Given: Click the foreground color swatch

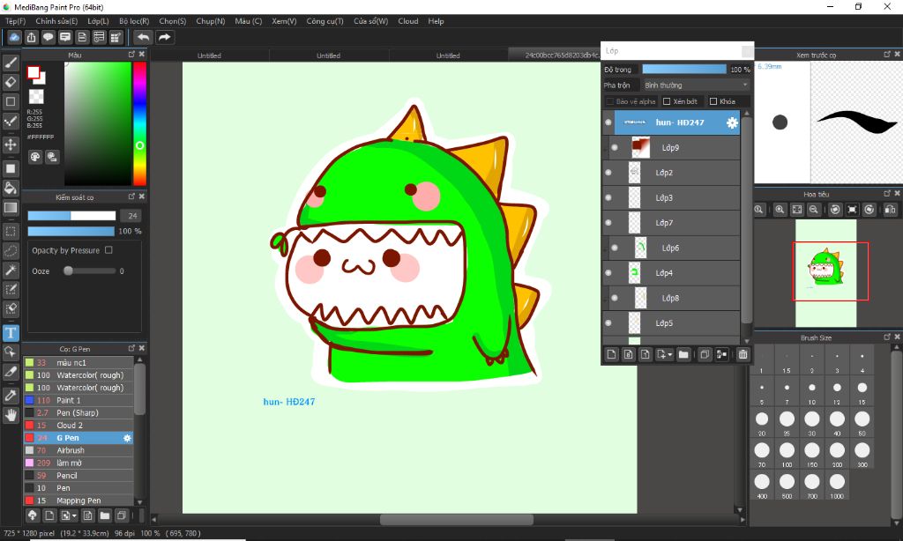Looking at the screenshot, I should coord(34,72).
